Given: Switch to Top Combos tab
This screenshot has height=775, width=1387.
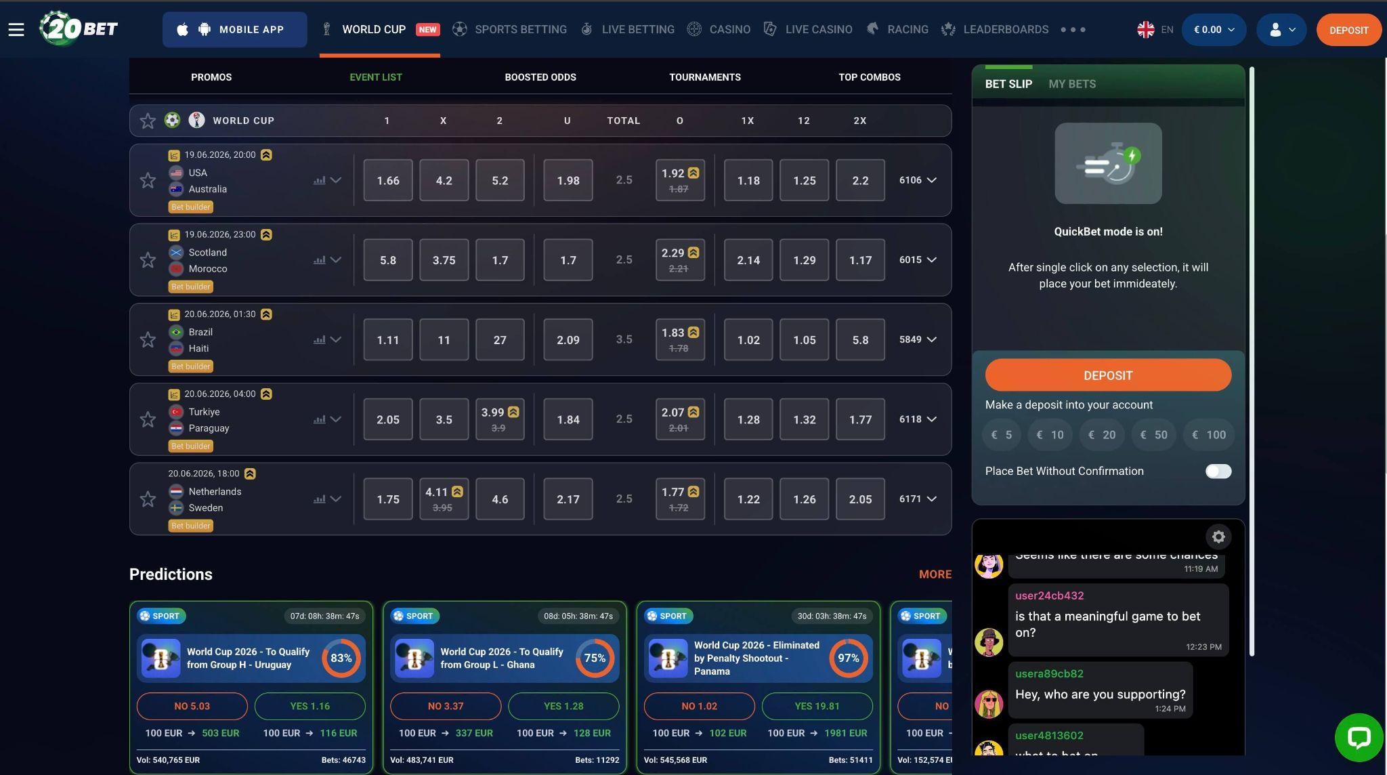Looking at the screenshot, I should 870,77.
